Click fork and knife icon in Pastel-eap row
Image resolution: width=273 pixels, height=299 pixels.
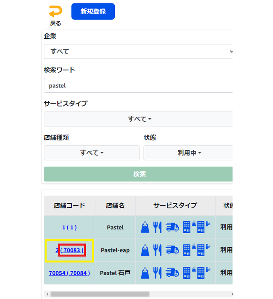pyautogui.click(x=157, y=250)
